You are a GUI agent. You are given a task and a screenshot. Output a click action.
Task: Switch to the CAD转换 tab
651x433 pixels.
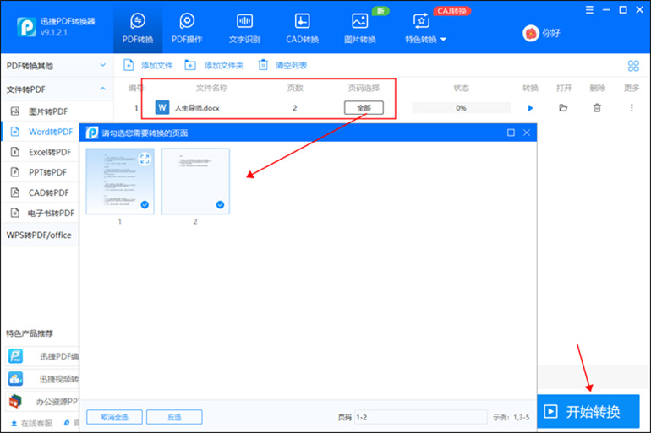(x=303, y=28)
